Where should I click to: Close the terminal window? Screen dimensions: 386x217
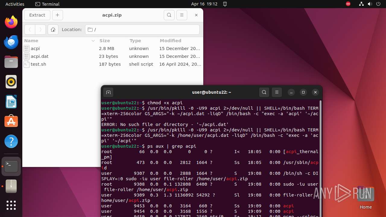315,93
